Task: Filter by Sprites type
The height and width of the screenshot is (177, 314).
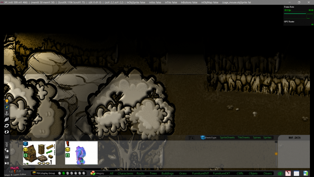Action: pos(267,137)
